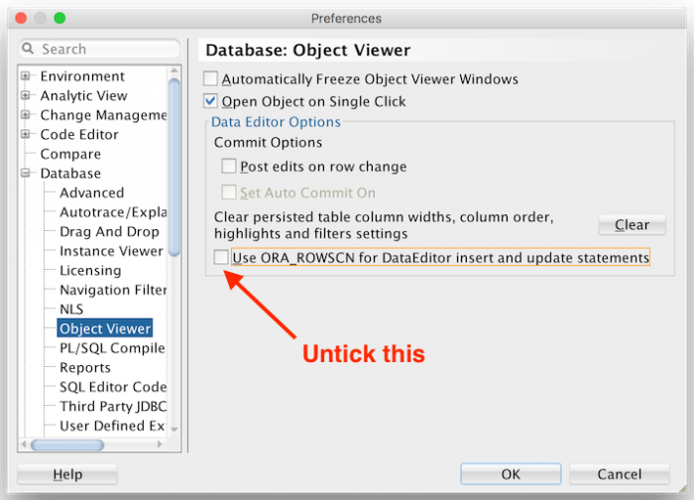694x500 pixels.
Task: Open the Compare preferences item
Action: (x=70, y=155)
